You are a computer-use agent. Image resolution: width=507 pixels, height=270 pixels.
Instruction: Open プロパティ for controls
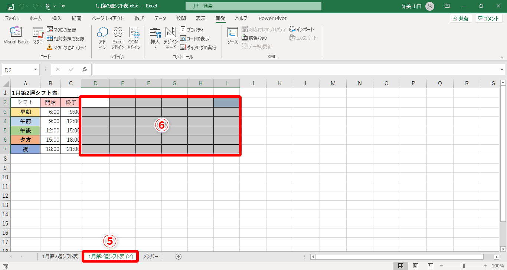click(192, 29)
